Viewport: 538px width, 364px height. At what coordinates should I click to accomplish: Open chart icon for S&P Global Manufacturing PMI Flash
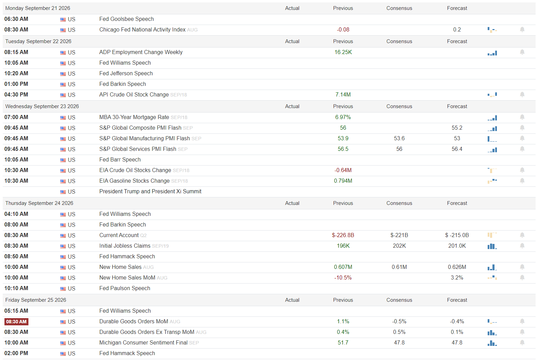tap(492, 139)
